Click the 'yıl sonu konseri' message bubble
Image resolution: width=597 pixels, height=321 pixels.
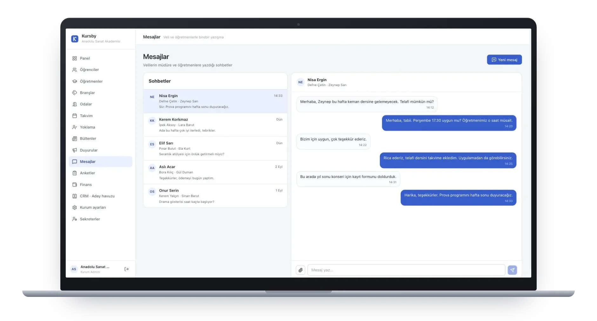point(348,179)
